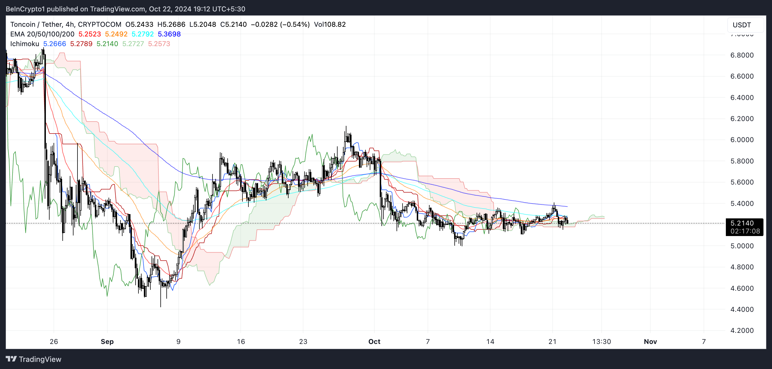Select the Ichimoku indicator legend label
This screenshot has width=772, height=369.
coord(24,44)
